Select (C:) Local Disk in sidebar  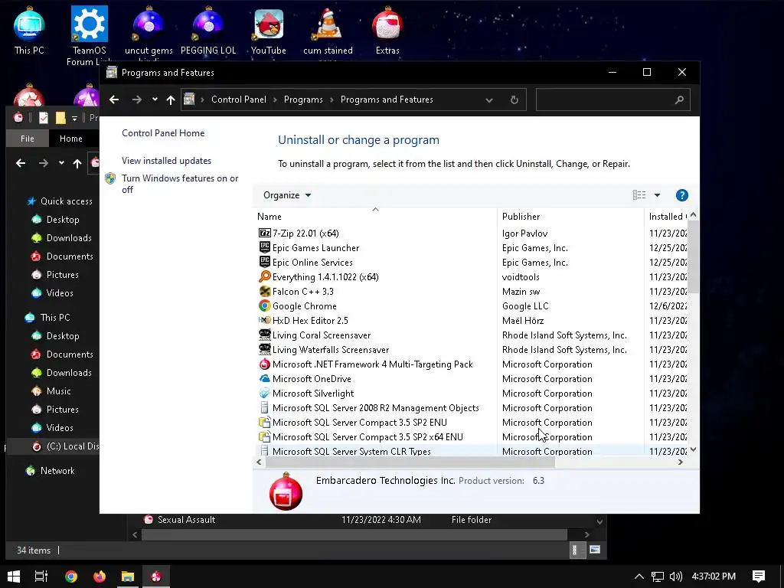(x=65, y=446)
